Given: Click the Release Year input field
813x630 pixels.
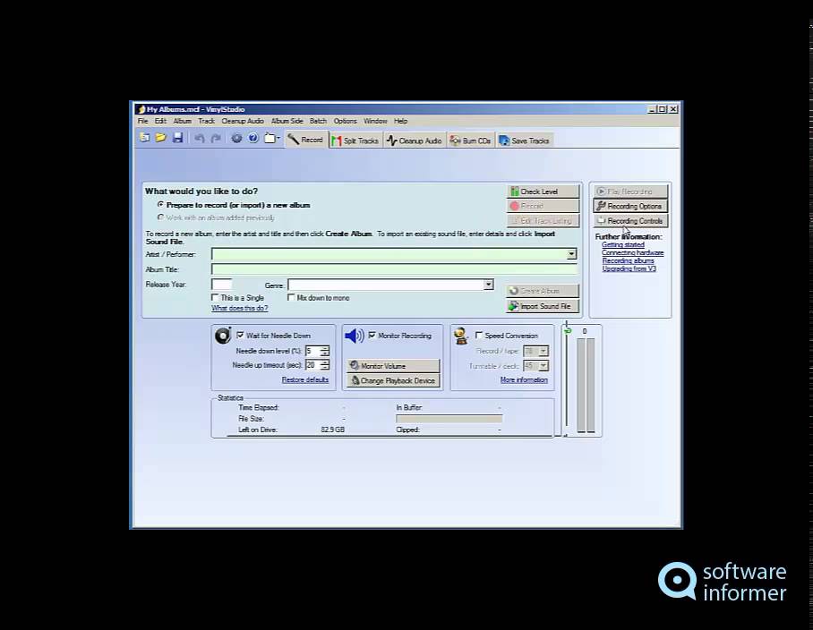Looking at the screenshot, I should (221, 285).
